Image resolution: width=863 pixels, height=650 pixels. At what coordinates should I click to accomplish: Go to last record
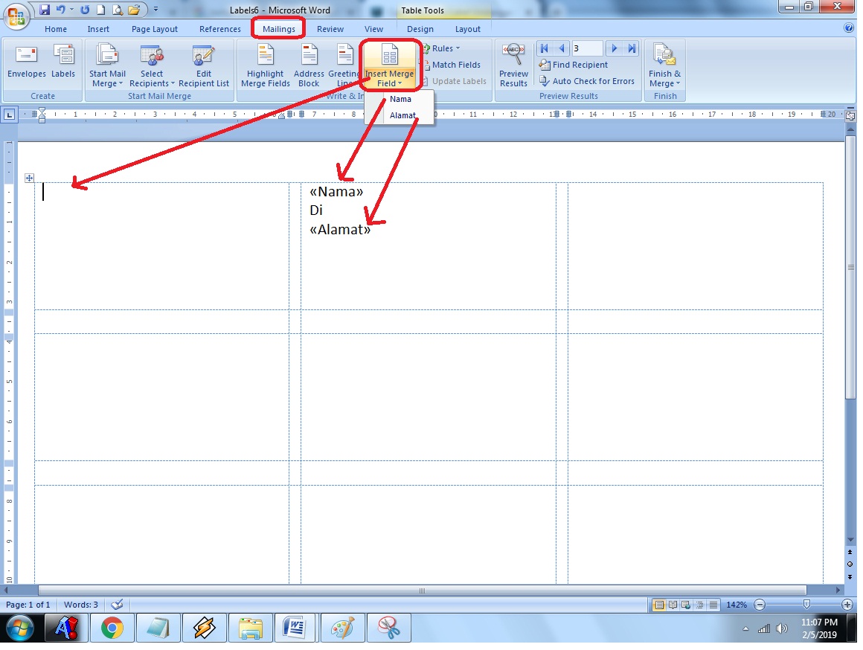click(632, 48)
